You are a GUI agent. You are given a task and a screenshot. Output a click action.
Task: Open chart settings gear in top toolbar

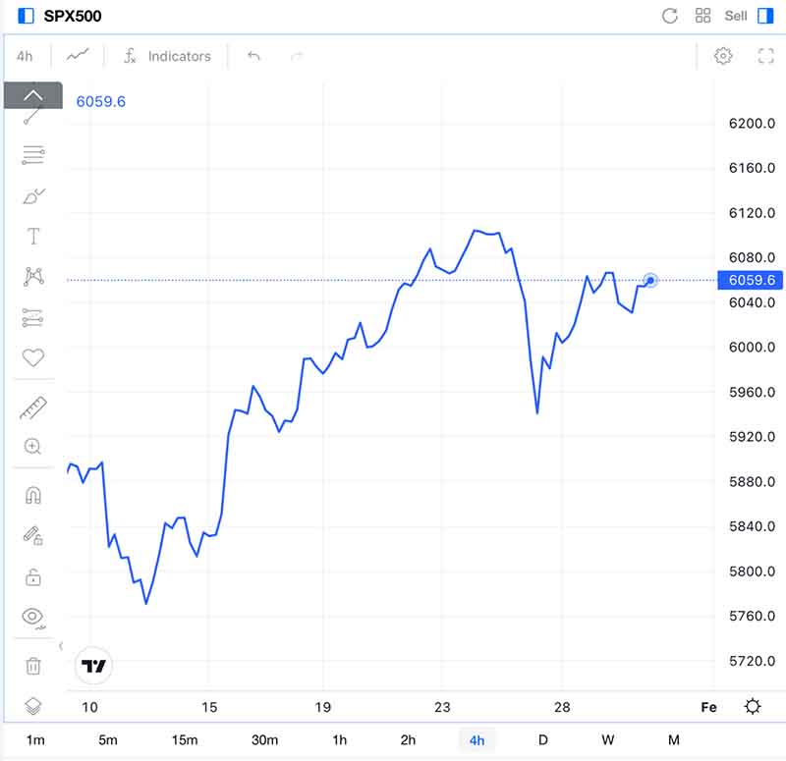(x=723, y=56)
